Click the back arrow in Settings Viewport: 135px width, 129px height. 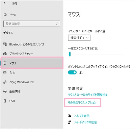(x=5, y=3)
